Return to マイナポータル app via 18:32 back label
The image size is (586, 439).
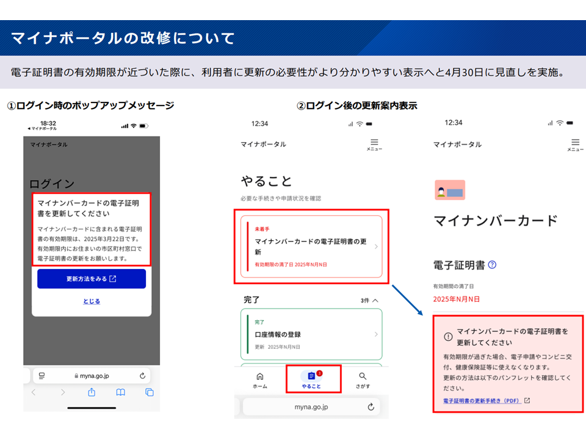(x=42, y=129)
